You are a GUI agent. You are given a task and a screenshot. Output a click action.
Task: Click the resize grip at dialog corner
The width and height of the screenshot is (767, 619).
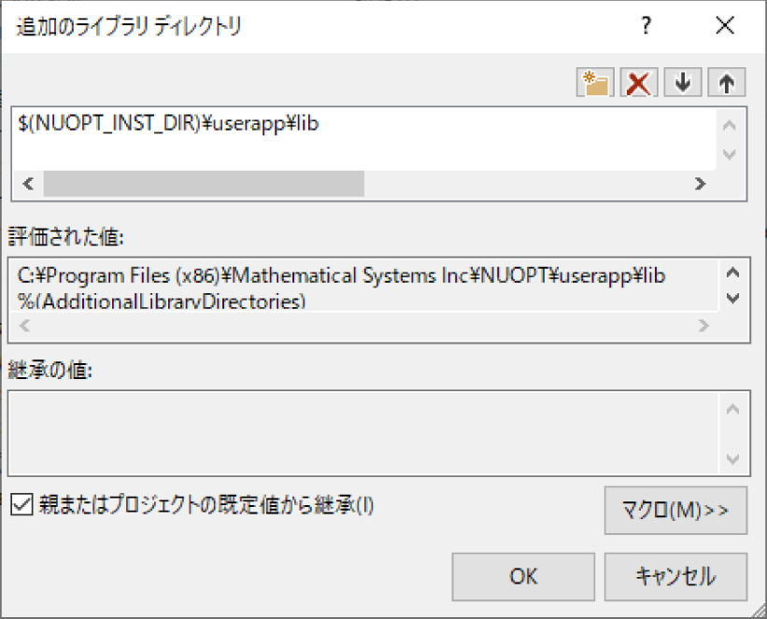tap(758, 610)
